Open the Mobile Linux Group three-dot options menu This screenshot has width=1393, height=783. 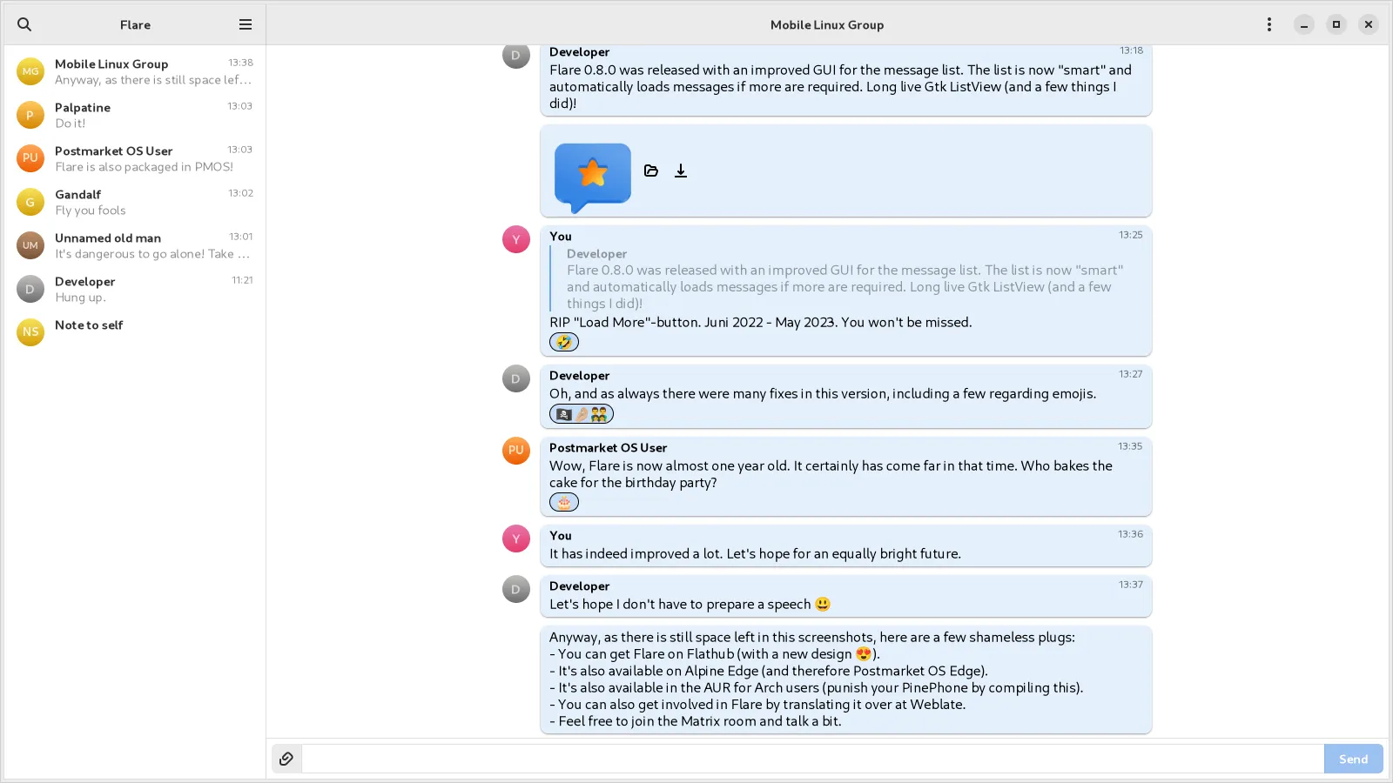[1269, 24]
